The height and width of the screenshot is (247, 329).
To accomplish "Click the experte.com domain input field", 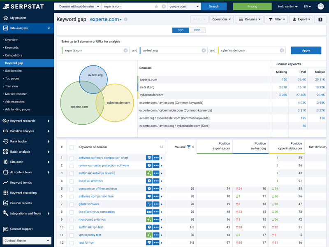I will tap(93, 51).
